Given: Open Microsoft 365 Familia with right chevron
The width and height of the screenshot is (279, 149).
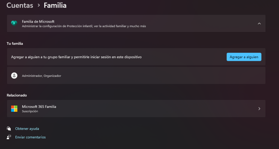Looking at the screenshot, I should (259, 108).
